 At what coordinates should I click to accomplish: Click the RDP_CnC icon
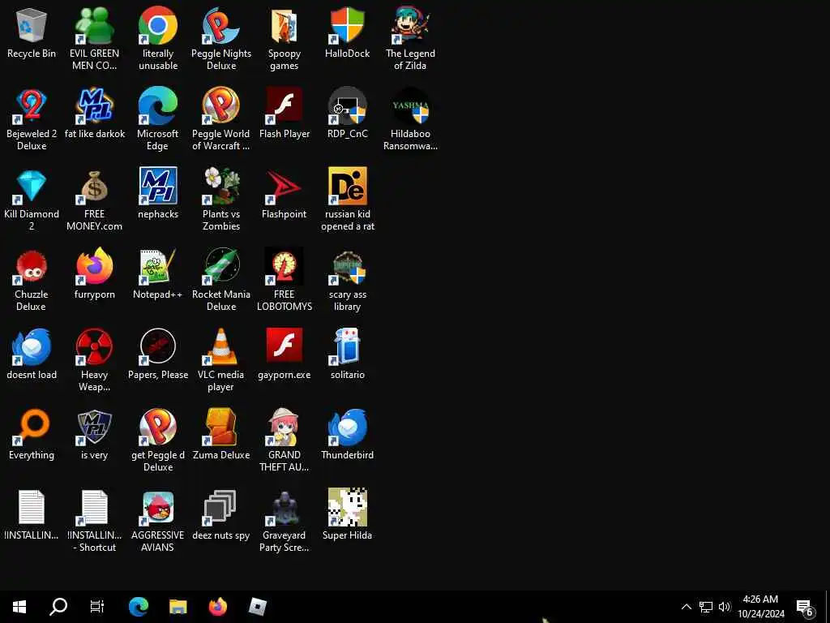click(x=347, y=106)
